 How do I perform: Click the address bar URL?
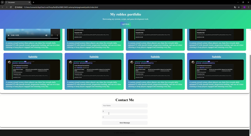point(61,7)
